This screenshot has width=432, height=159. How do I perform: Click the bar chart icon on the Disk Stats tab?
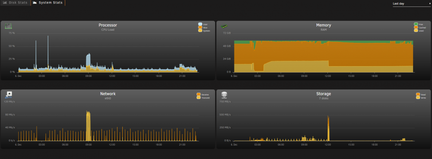click(5, 3)
